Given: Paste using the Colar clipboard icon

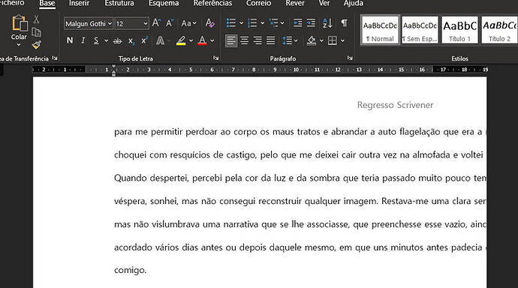Looking at the screenshot, I should click(20, 24).
